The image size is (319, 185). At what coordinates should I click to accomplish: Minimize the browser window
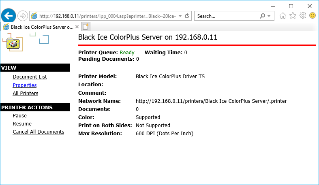(x=273, y=6)
